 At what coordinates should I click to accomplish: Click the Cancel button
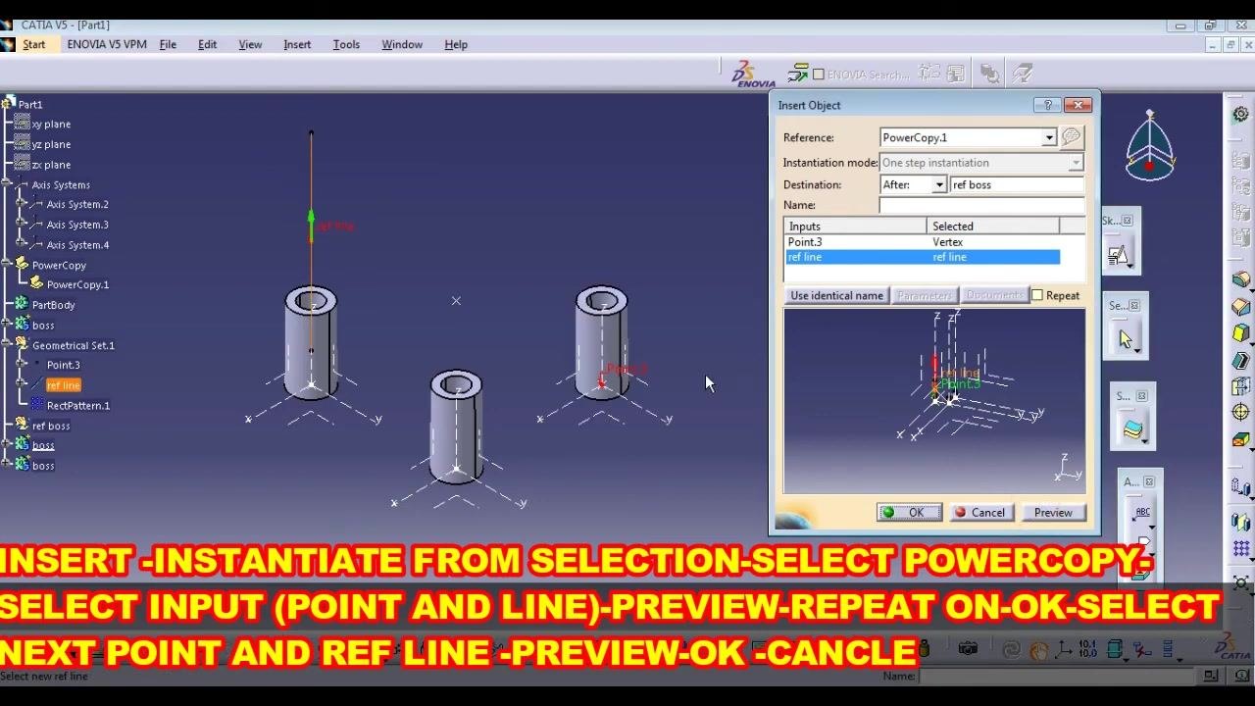coord(979,513)
